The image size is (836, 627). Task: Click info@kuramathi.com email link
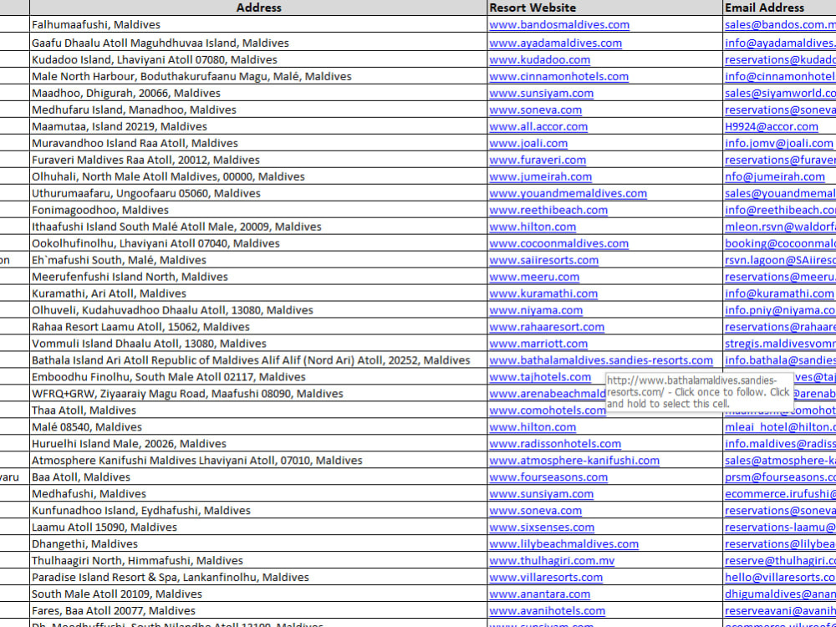tap(779, 293)
